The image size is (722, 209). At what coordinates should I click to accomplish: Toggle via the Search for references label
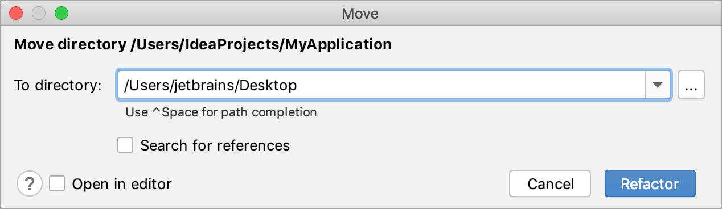tap(215, 145)
